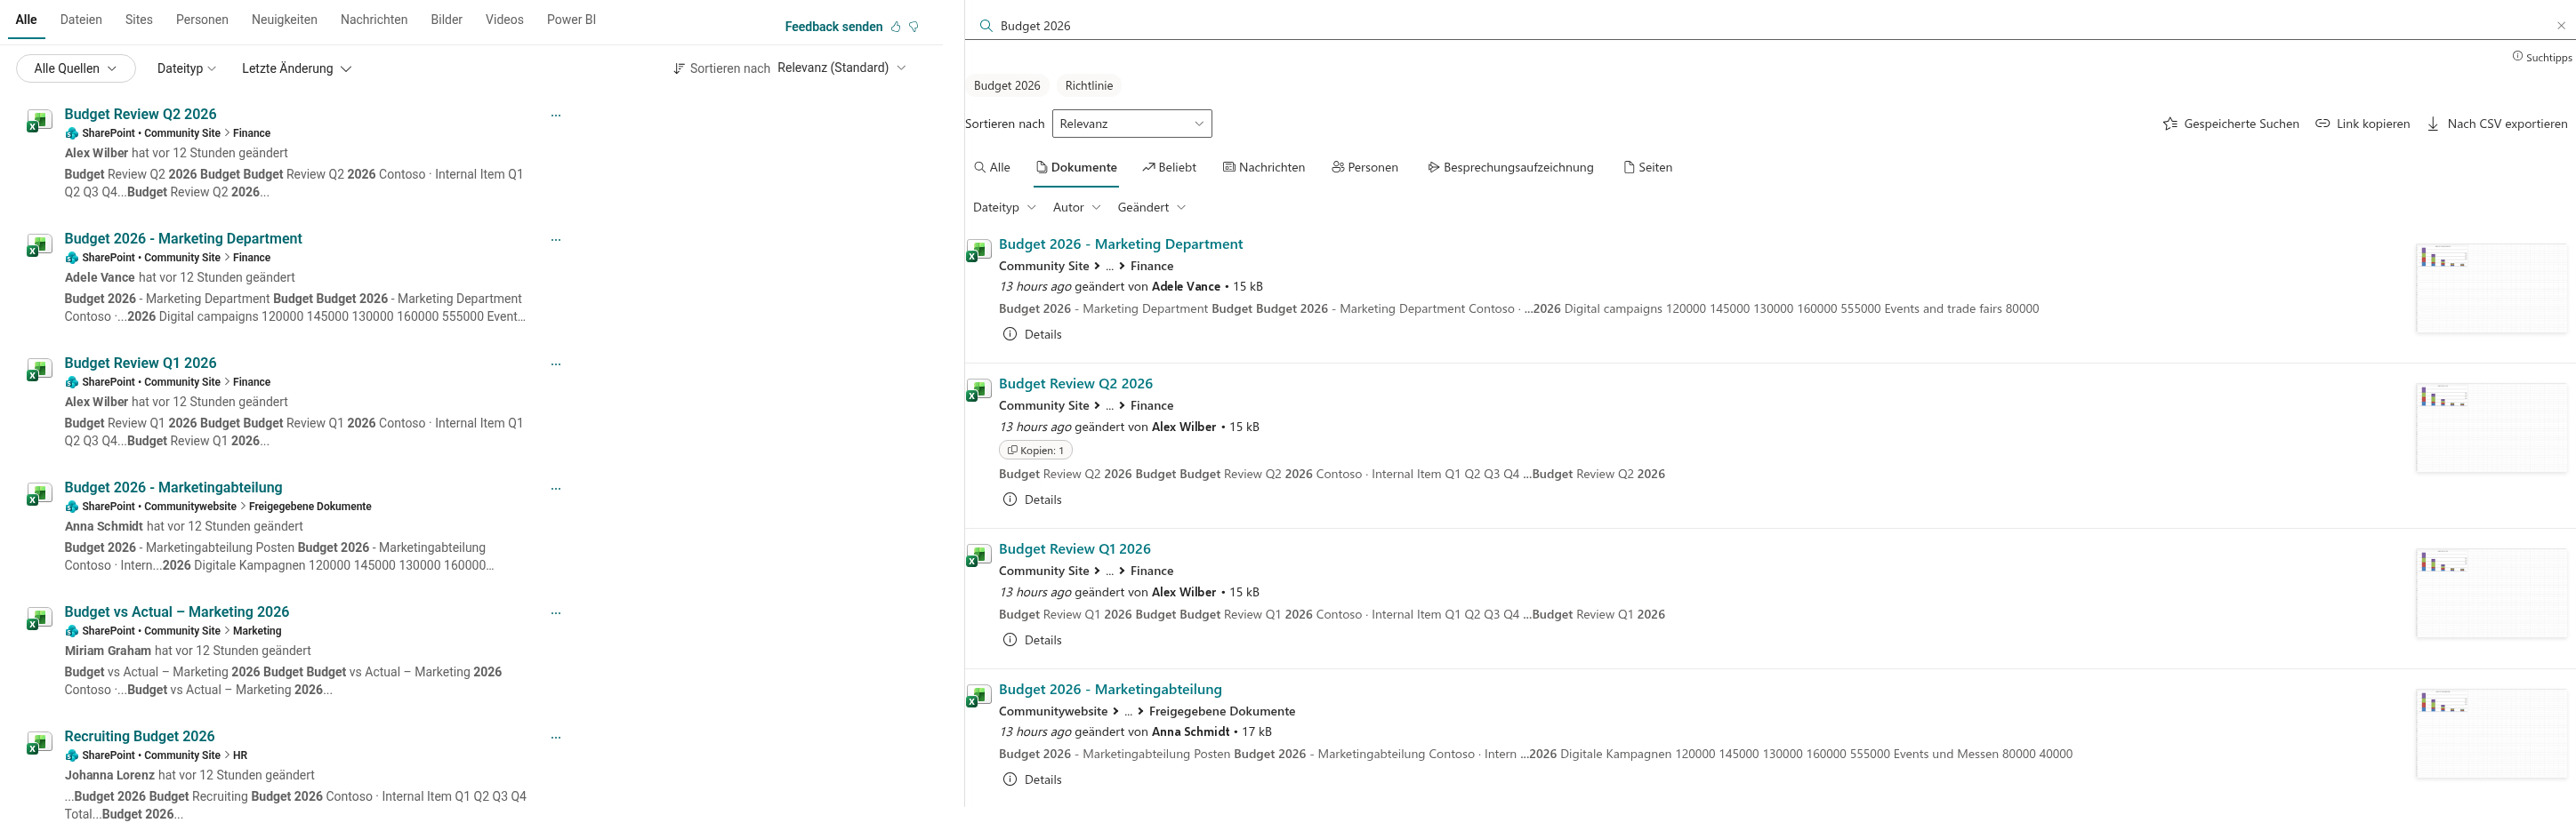Viewport: 2576px width, 823px height.
Task: Expand Autor filter
Action: tap(1076, 208)
